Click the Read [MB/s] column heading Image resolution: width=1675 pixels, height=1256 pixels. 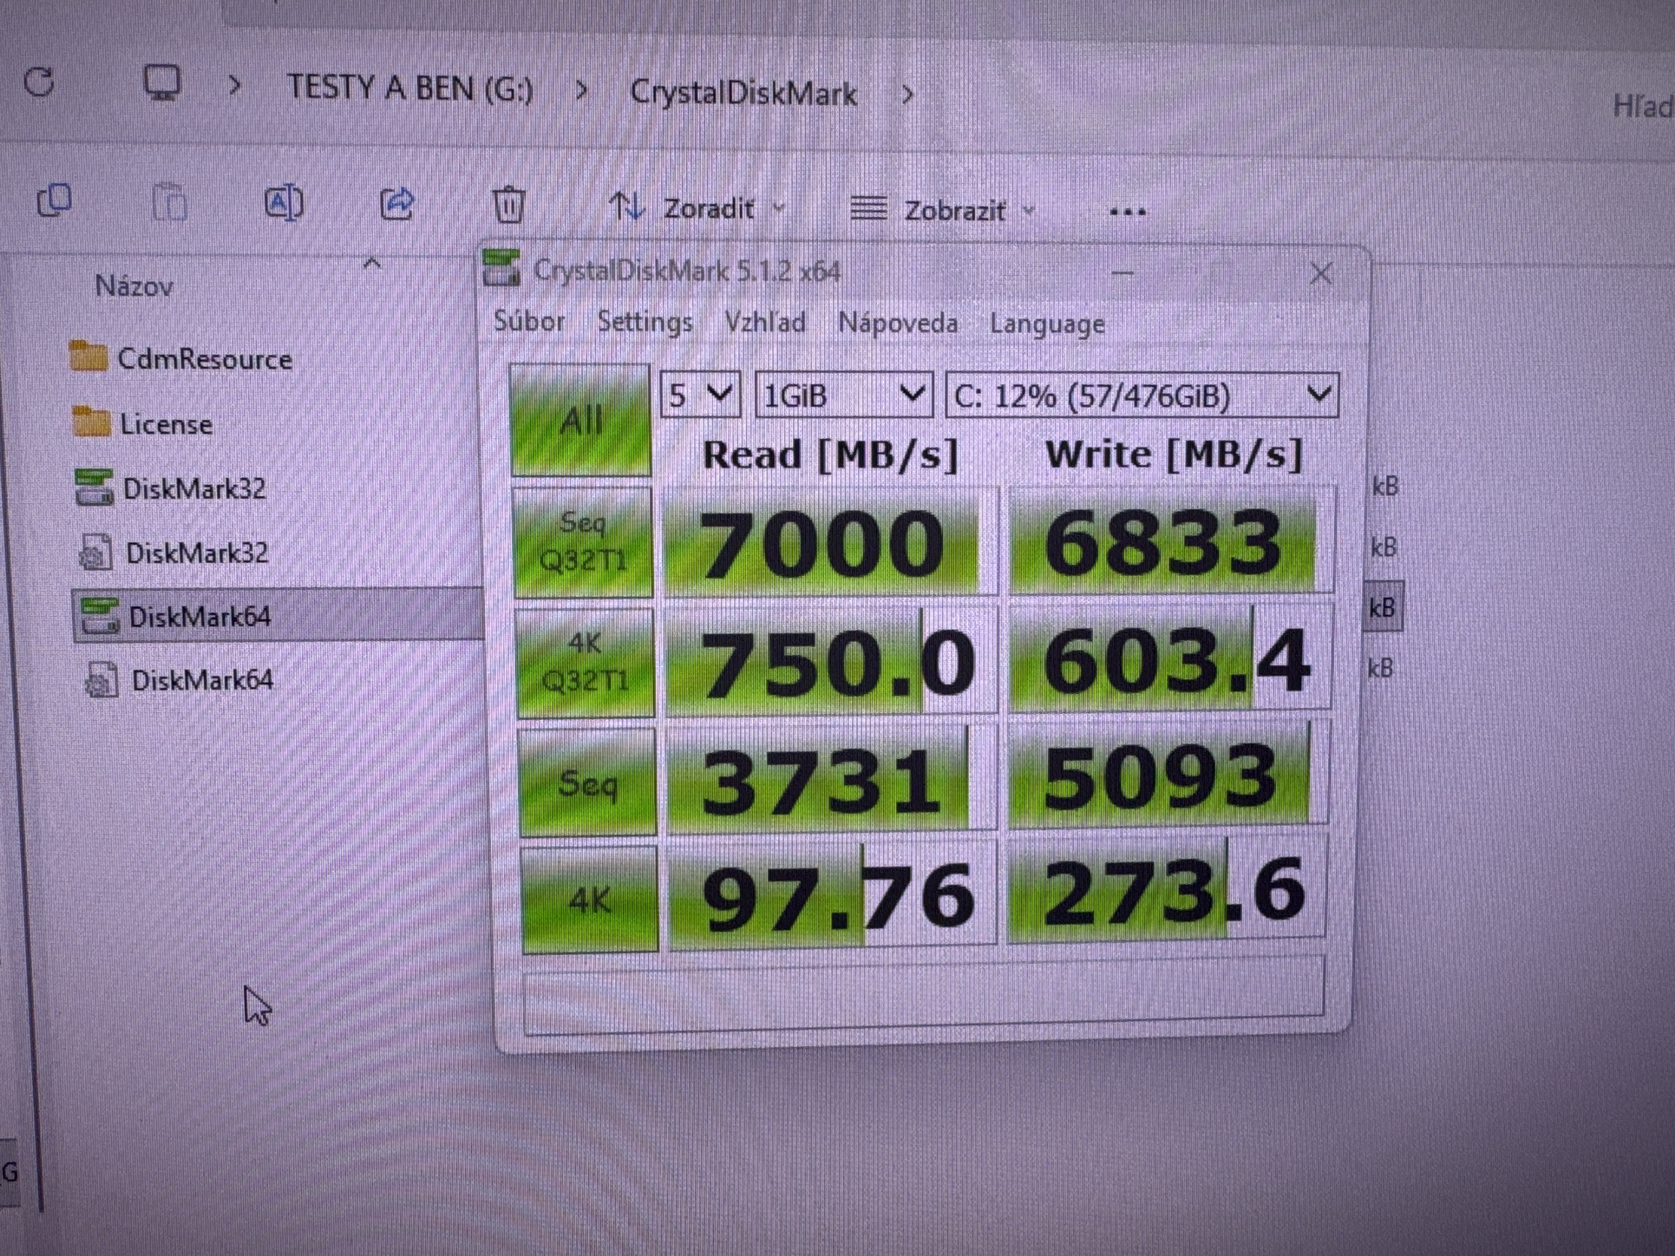[x=830, y=455]
